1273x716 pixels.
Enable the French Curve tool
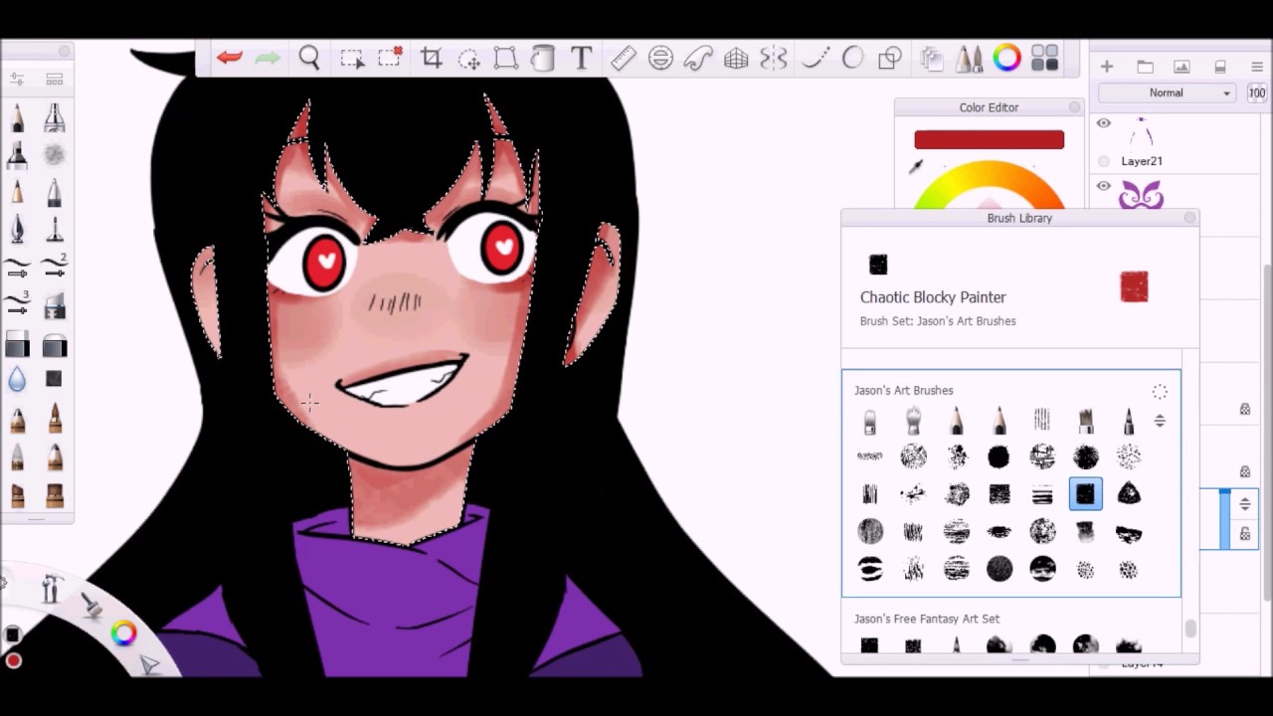point(697,59)
